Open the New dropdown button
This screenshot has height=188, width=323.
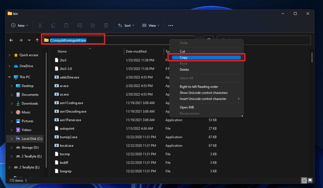20,25
